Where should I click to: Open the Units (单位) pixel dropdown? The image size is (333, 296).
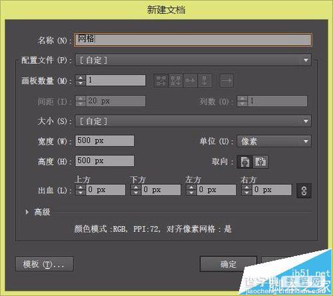click(274, 141)
